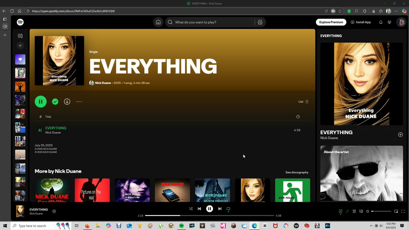This screenshot has height=230, width=409.
Task: Click the Explore Premium button
Action: (x=331, y=22)
